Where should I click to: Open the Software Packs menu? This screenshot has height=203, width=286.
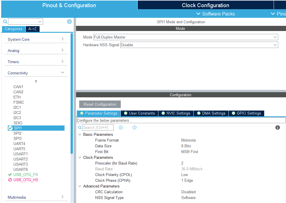[216, 14]
